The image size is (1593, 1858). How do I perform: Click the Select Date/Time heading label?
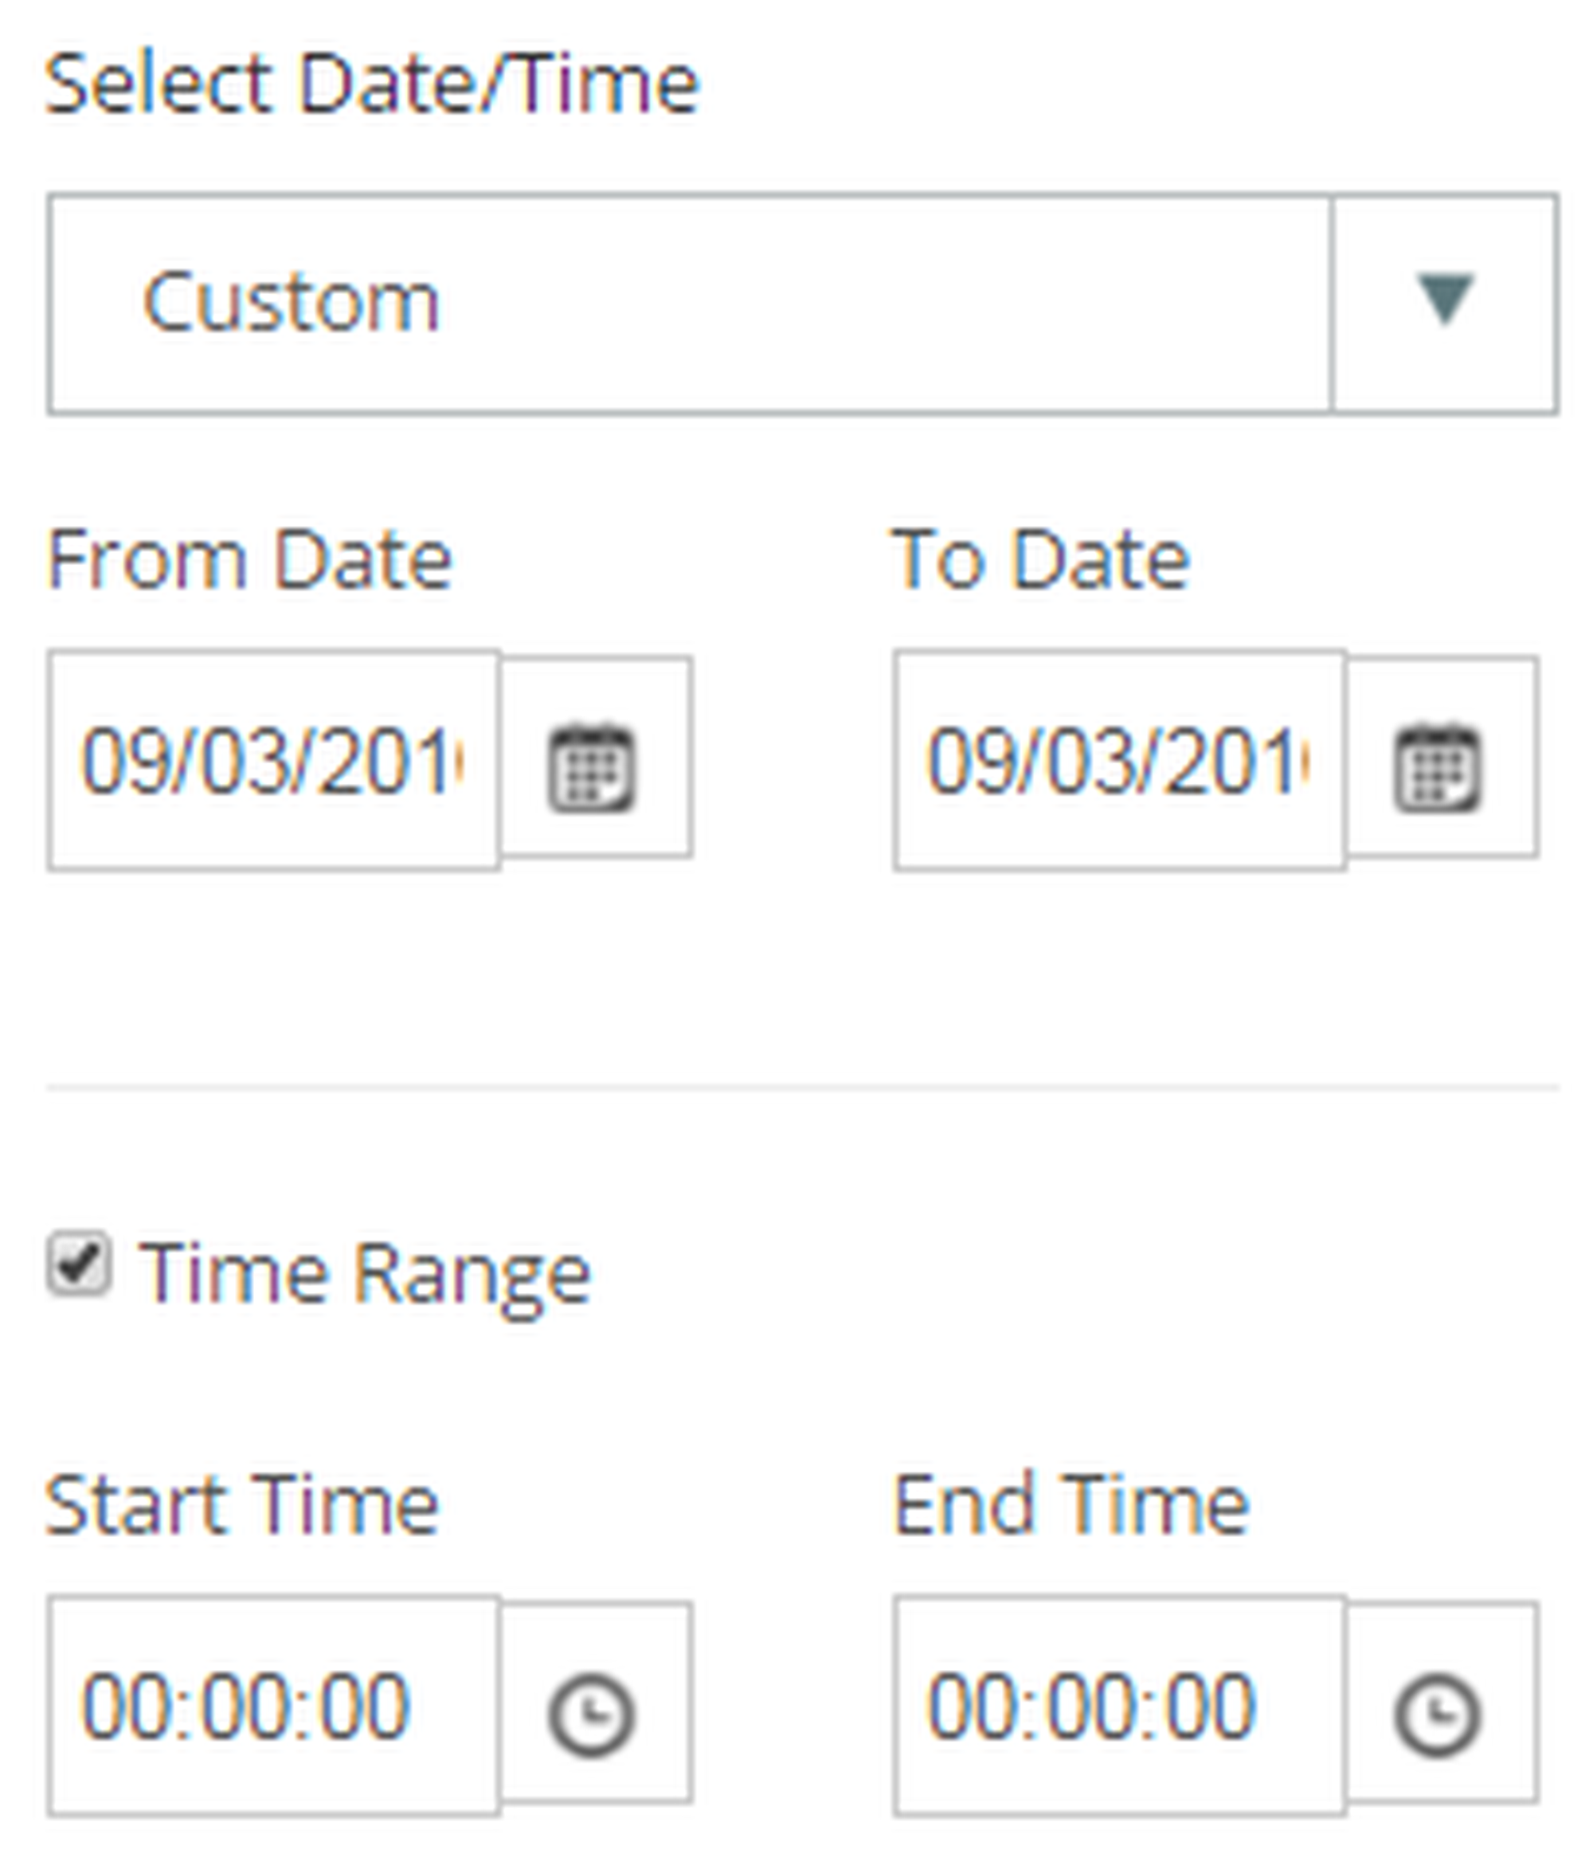(x=372, y=85)
